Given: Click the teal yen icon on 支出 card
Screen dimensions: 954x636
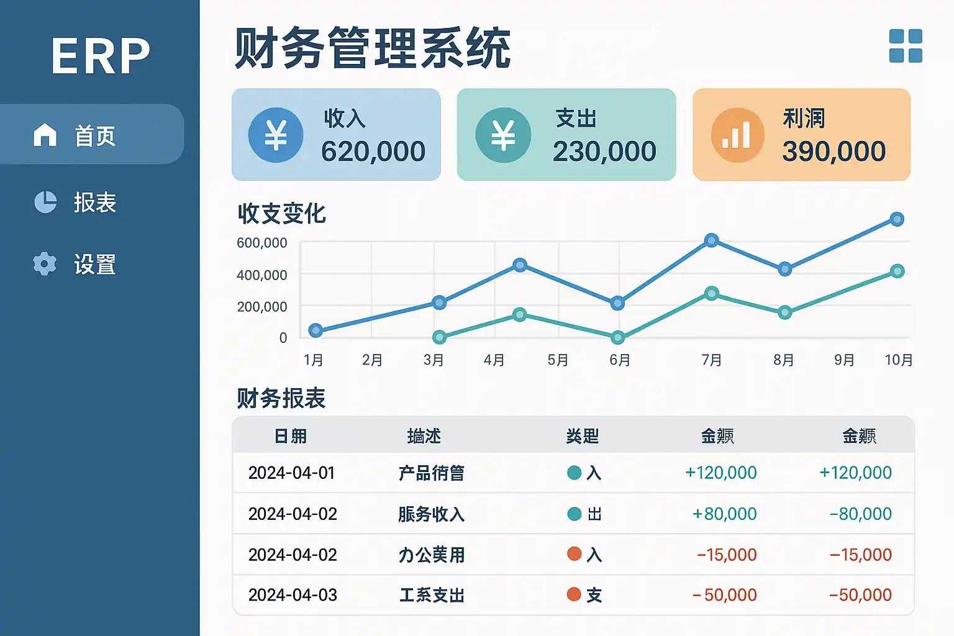Looking at the screenshot, I should [x=503, y=135].
